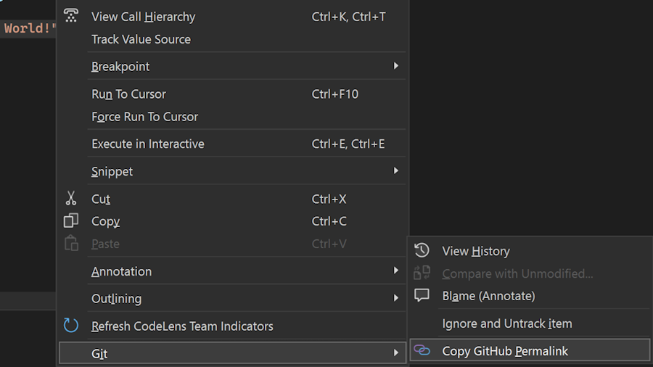Click the View History clock icon
The height and width of the screenshot is (367, 653).
(x=422, y=251)
